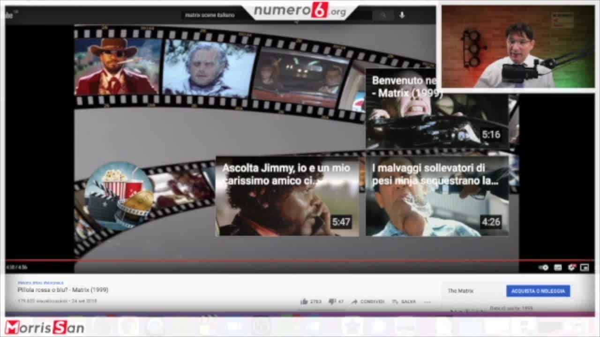600x337 pixels.
Task: Toggle the autoplay switch in player
Action: [544, 267]
